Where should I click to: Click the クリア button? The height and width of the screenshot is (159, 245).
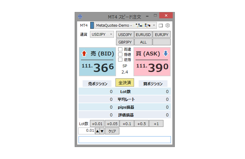[x=112, y=131]
